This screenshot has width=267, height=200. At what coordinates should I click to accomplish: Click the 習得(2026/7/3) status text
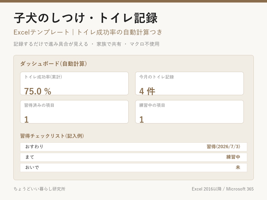click(223, 147)
